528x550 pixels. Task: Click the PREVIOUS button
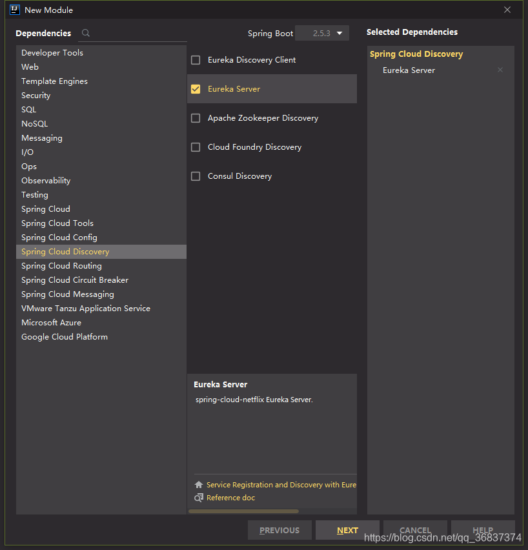pyautogui.click(x=279, y=530)
